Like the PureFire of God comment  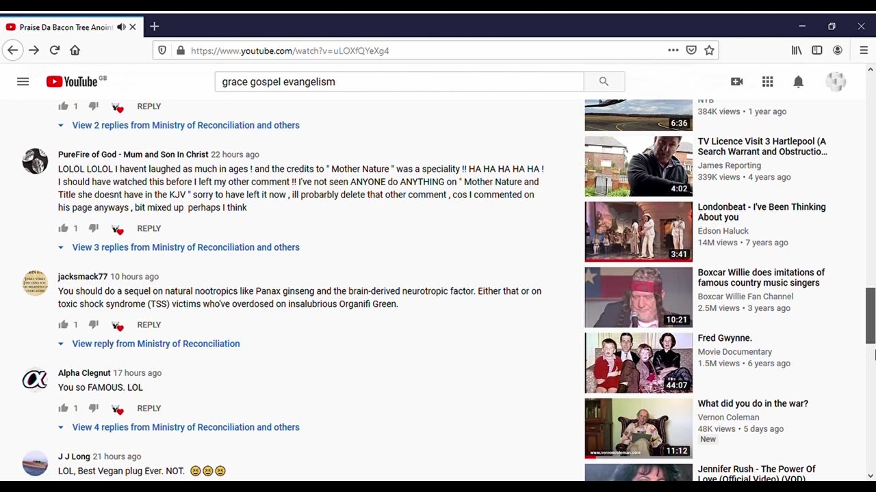click(64, 228)
